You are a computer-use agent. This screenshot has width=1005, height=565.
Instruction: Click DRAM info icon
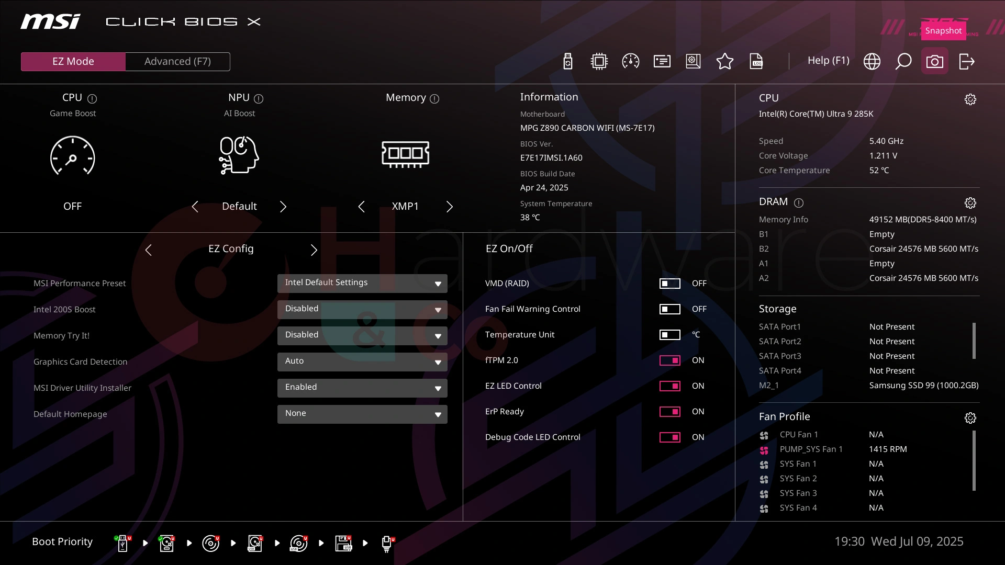click(x=799, y=202)
